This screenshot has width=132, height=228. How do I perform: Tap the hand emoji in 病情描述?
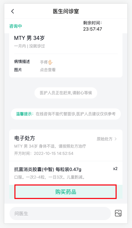[50, 62]
